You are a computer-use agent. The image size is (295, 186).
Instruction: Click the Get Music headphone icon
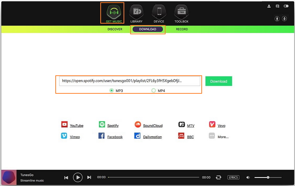[114, 12]
